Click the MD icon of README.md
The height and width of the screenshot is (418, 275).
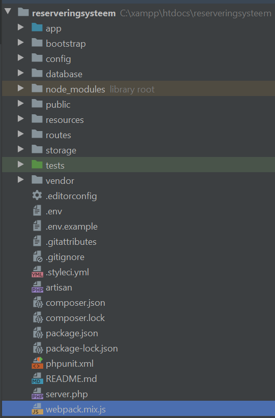pyautogui.click(x=37, y=378)
